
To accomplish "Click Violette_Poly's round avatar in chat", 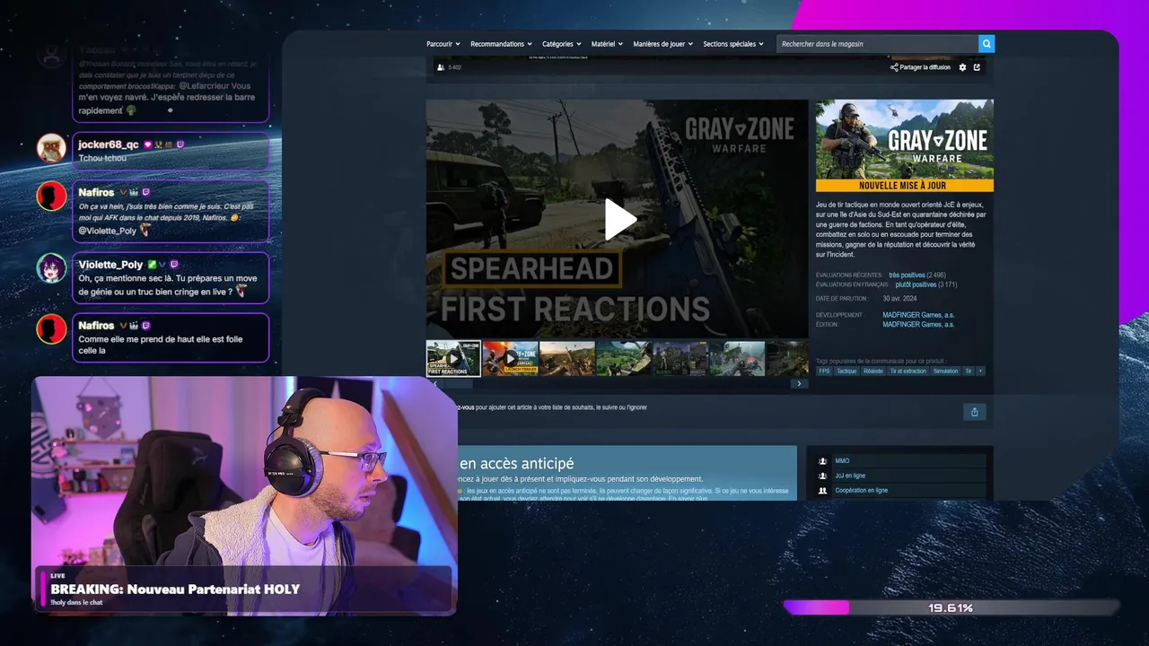I will 52,269.
